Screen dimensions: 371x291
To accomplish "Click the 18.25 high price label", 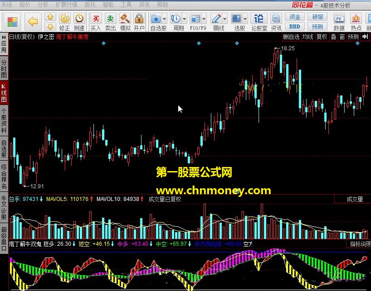I will click(x=288, y=48).
